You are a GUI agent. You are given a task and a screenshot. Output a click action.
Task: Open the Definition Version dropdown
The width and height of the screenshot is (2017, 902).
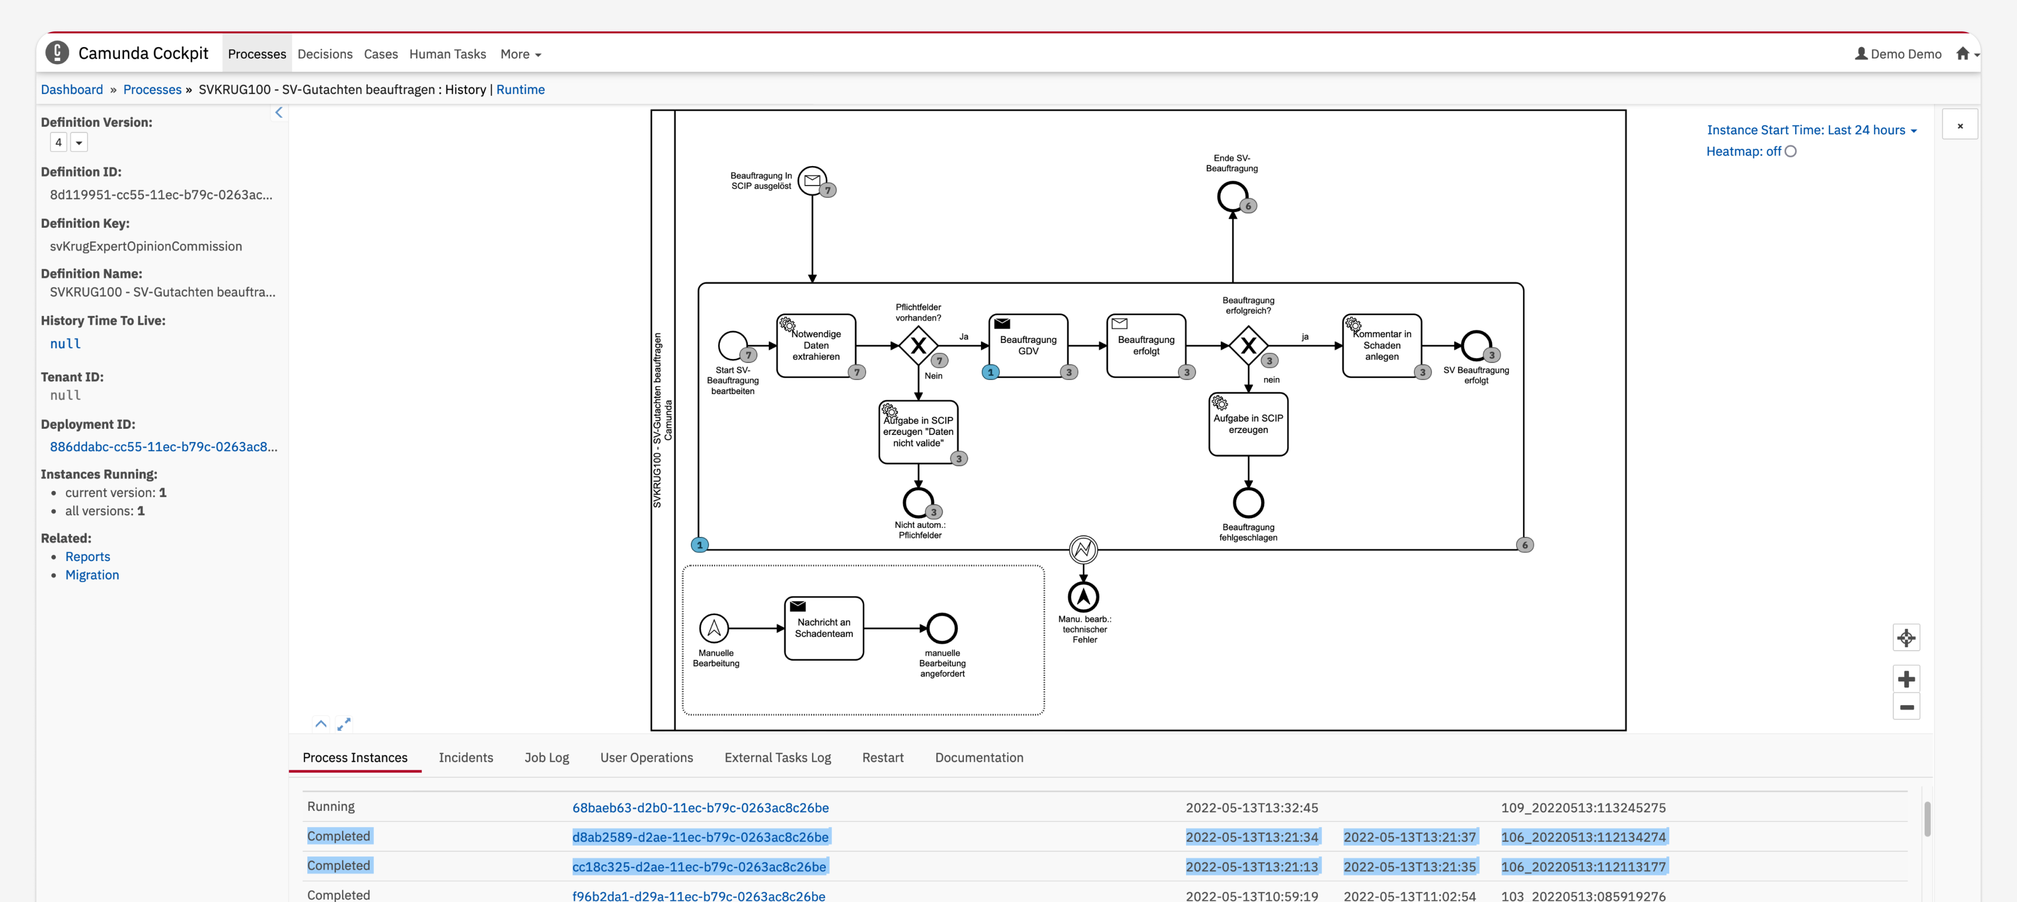(78, 142)
